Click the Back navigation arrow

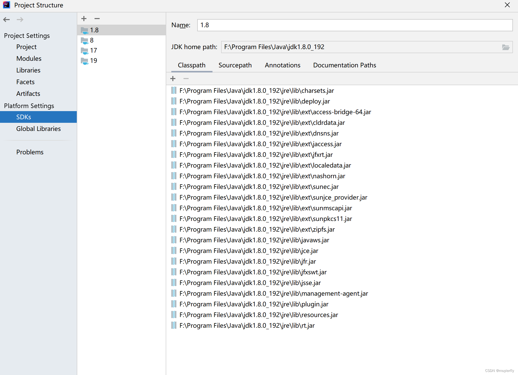click(x=7, y=20)
